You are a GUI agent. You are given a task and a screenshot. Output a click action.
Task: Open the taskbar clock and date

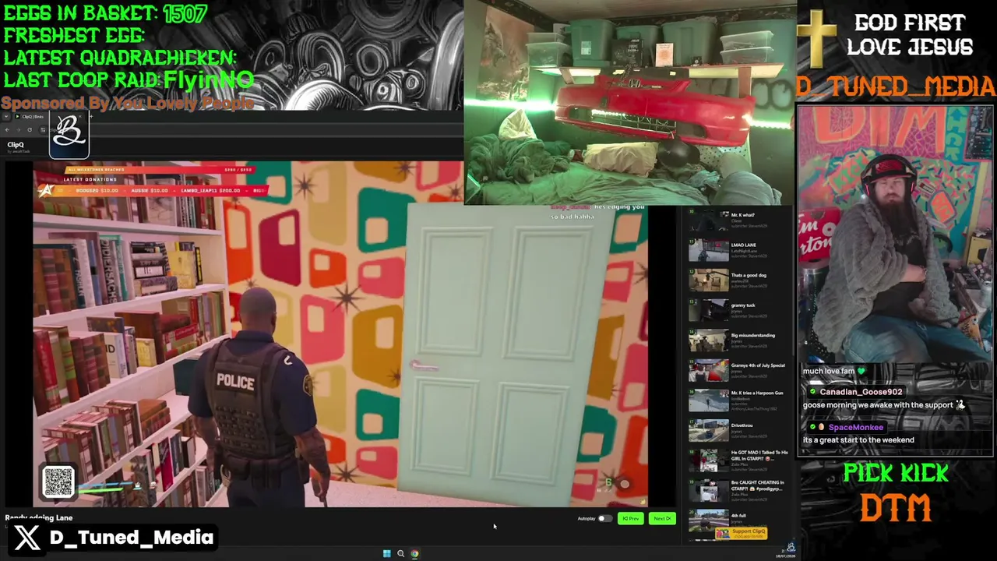[784, 554]
